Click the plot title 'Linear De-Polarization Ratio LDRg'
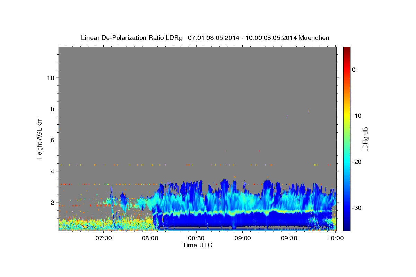The height and width of the screenshot is (277, 416). coord(132,38)
